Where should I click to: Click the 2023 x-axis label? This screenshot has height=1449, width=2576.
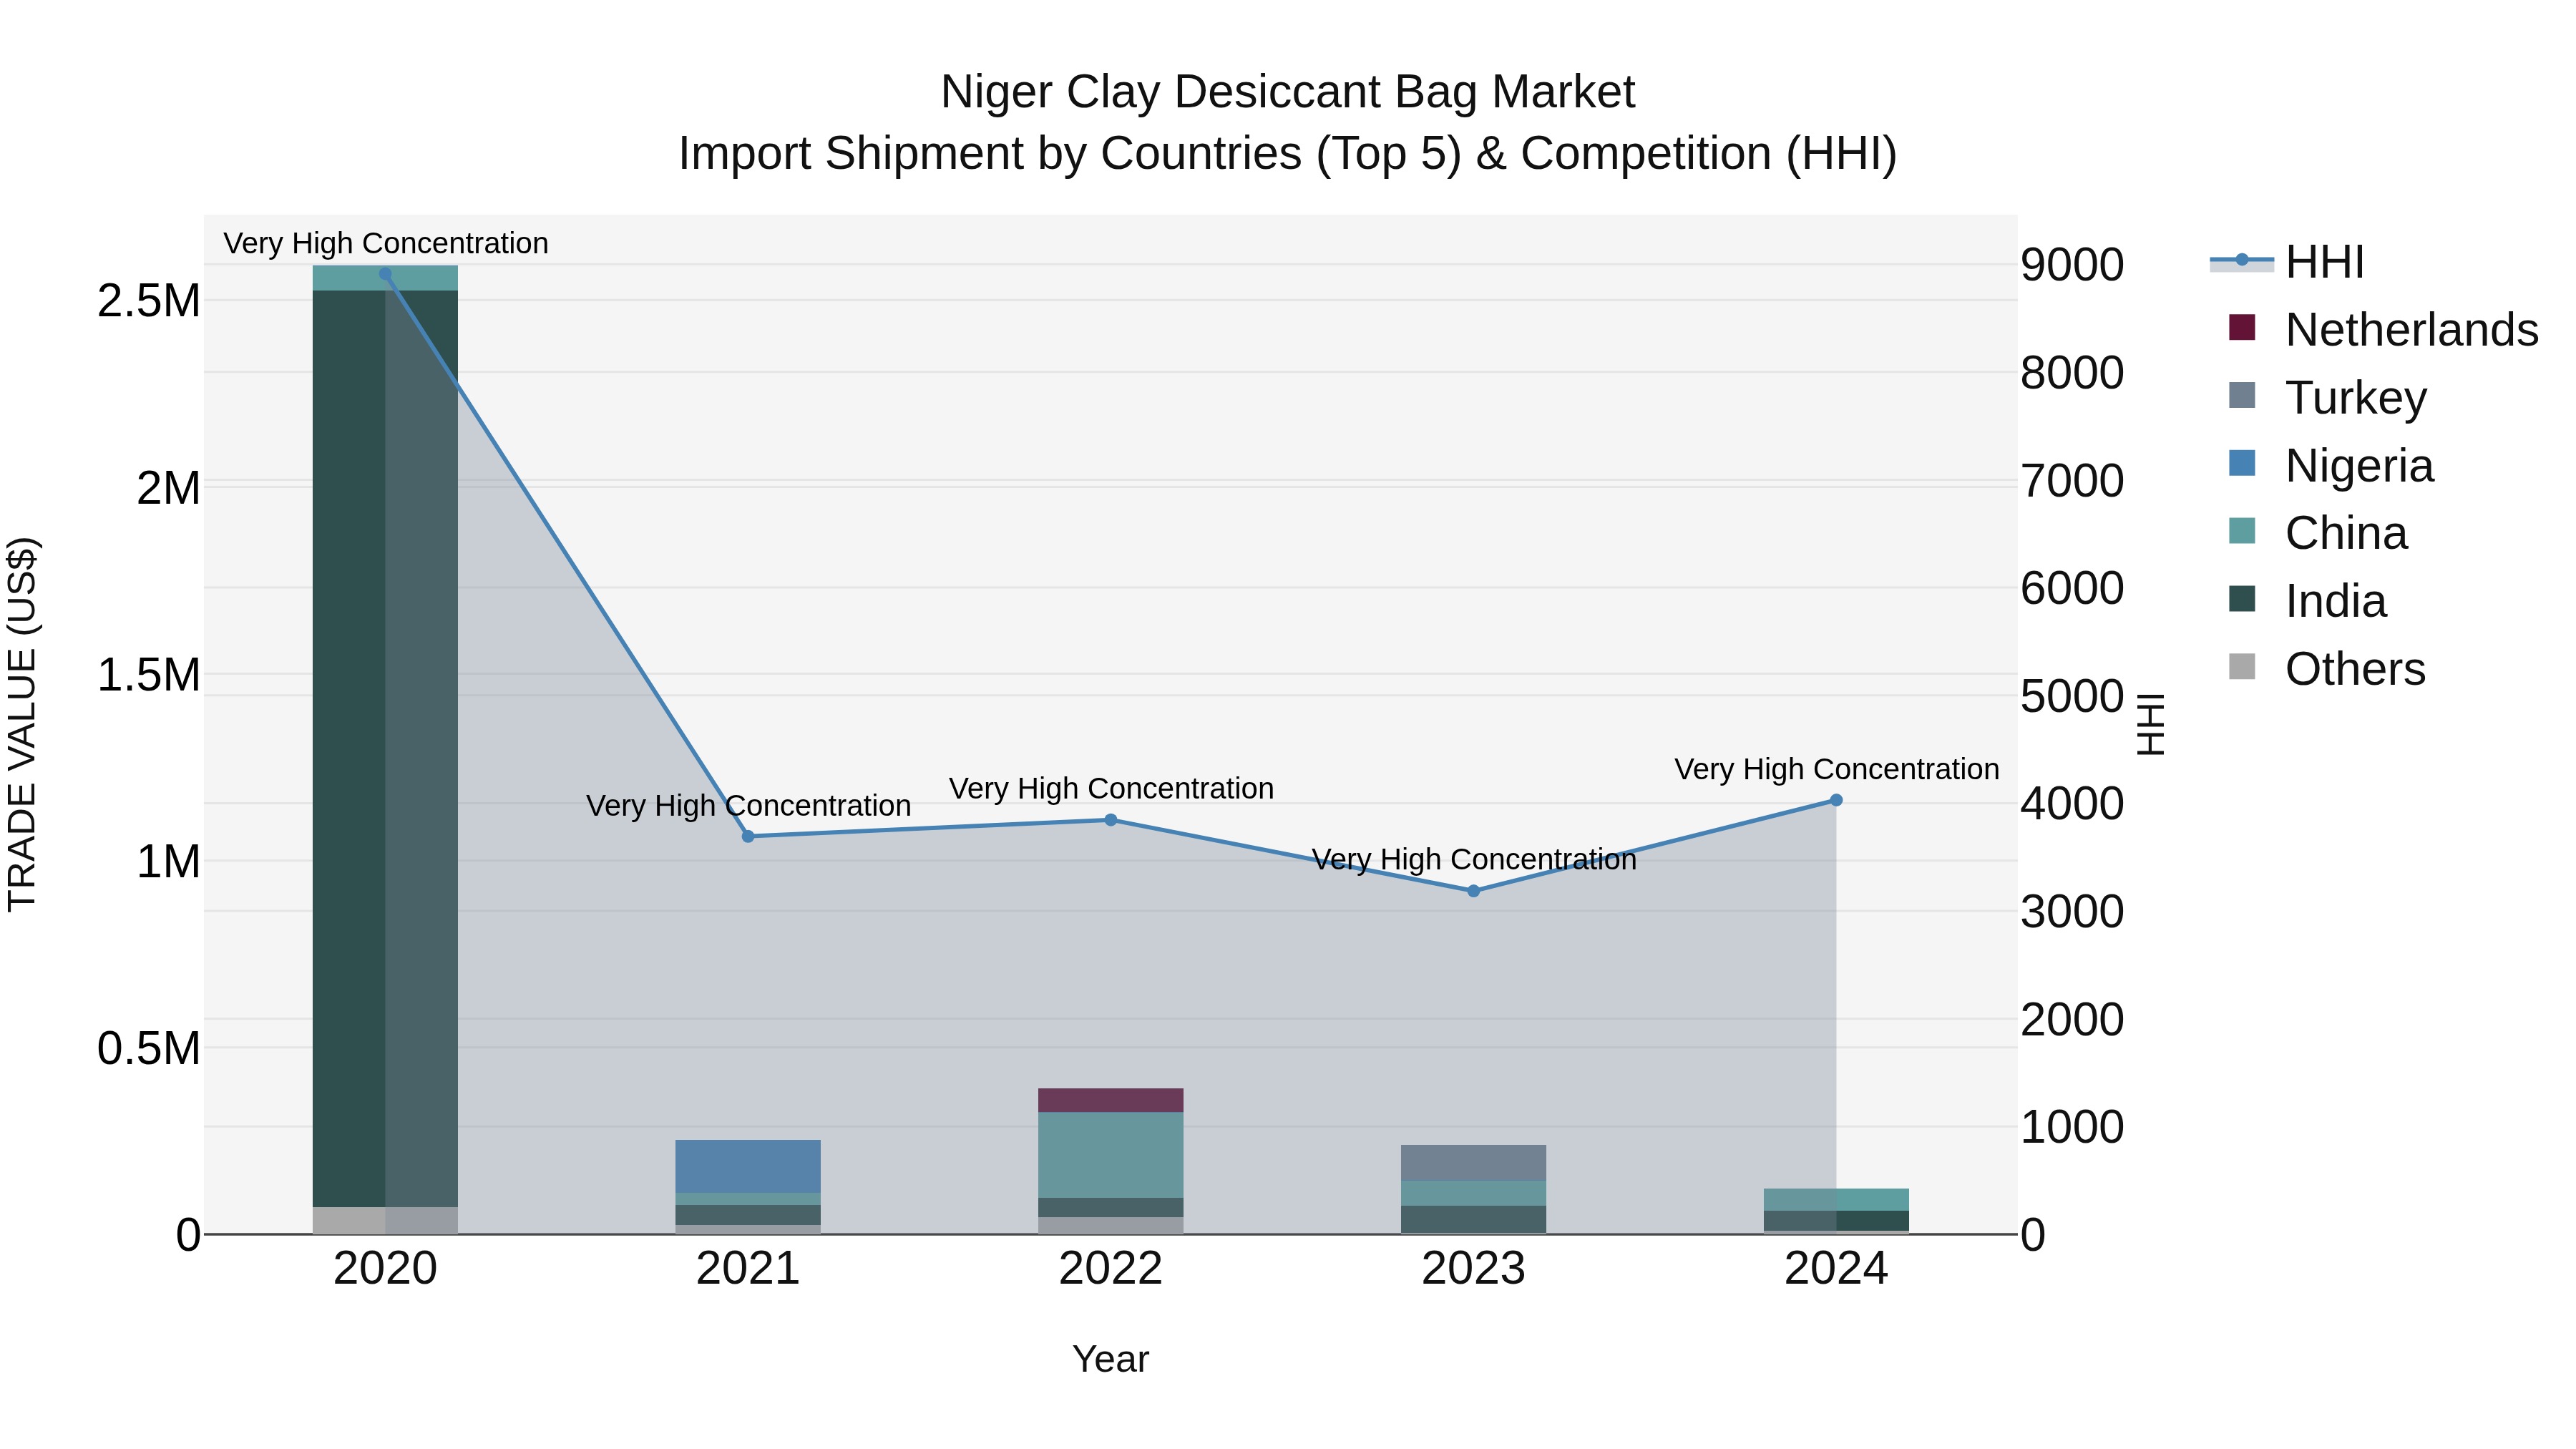pyautogui.click(x=1473, y=1269)
